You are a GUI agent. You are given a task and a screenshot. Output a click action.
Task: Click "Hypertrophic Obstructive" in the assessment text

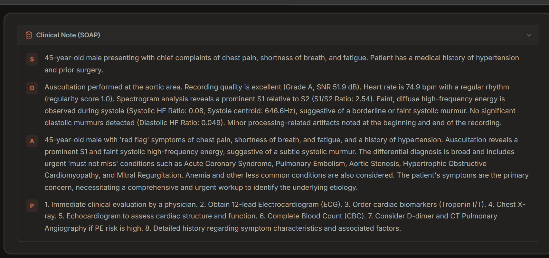444,164
